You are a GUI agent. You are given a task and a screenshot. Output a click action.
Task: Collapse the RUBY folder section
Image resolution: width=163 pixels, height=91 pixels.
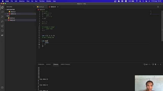pyautogui.click(x=6, y=16)
